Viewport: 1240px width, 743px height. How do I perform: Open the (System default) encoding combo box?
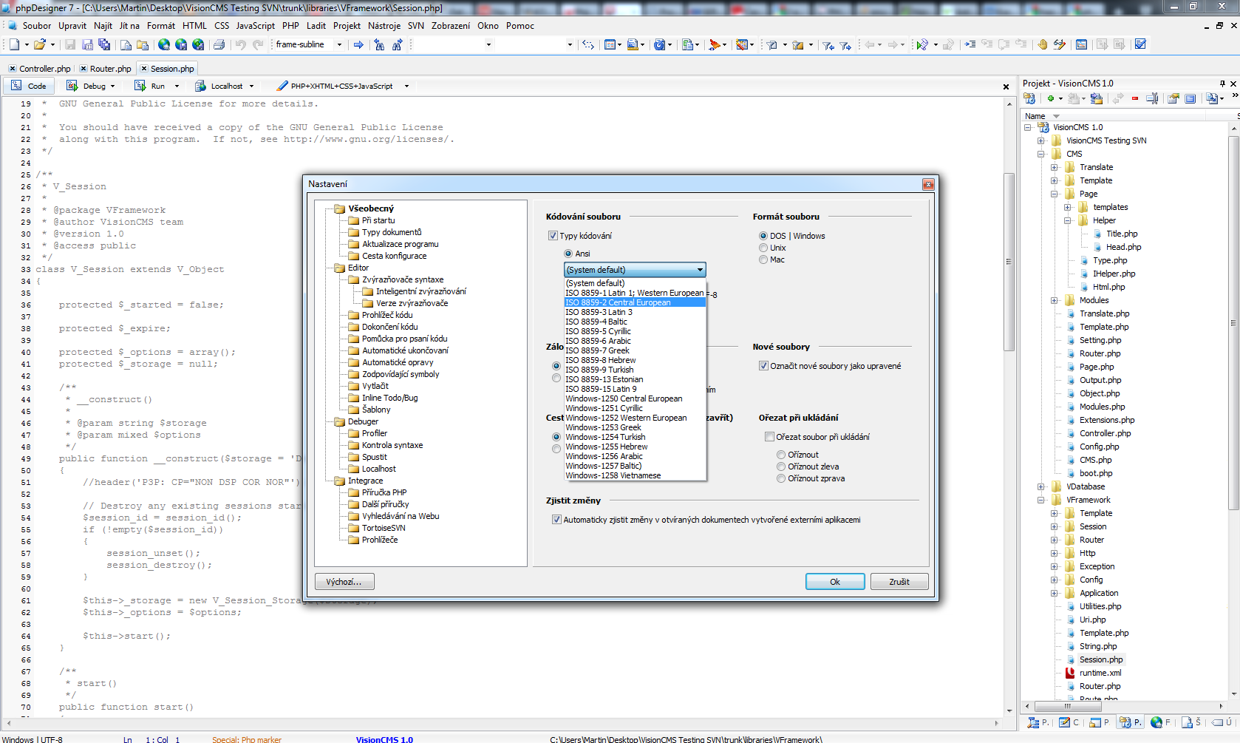click(x=634, y=270)
